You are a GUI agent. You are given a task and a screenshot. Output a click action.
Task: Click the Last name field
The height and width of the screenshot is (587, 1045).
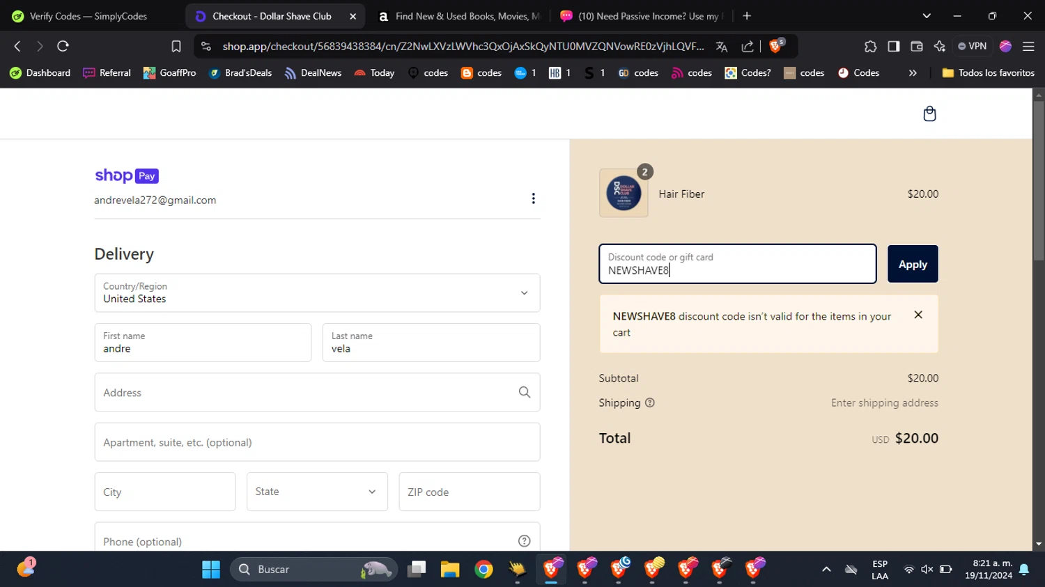431,343
